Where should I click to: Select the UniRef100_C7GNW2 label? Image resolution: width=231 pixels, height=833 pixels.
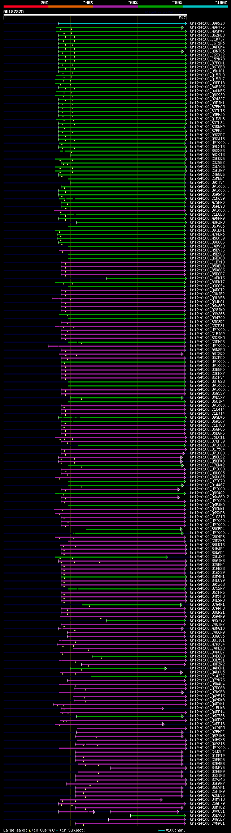(207, 465)
